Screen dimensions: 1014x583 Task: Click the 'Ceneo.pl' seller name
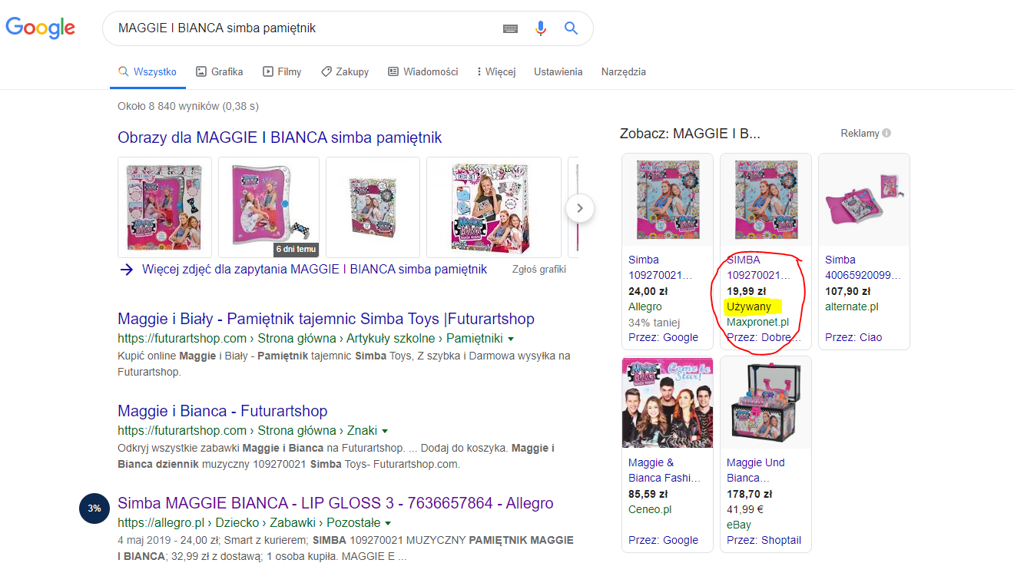[651, 509]
